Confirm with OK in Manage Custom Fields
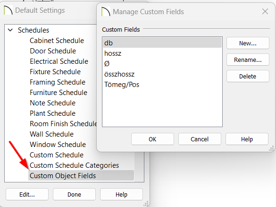 pos(152,139)
